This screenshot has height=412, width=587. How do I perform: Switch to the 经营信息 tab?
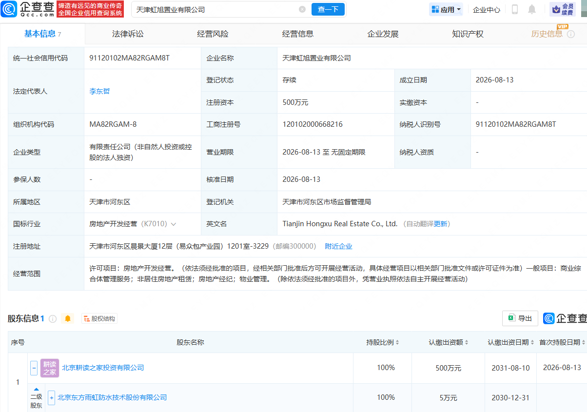point(297,34)
